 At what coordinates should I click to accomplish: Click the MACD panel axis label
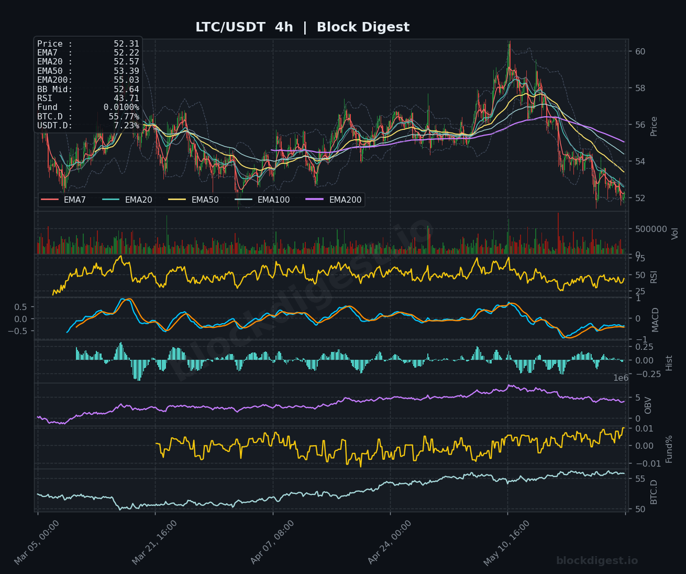655,319
